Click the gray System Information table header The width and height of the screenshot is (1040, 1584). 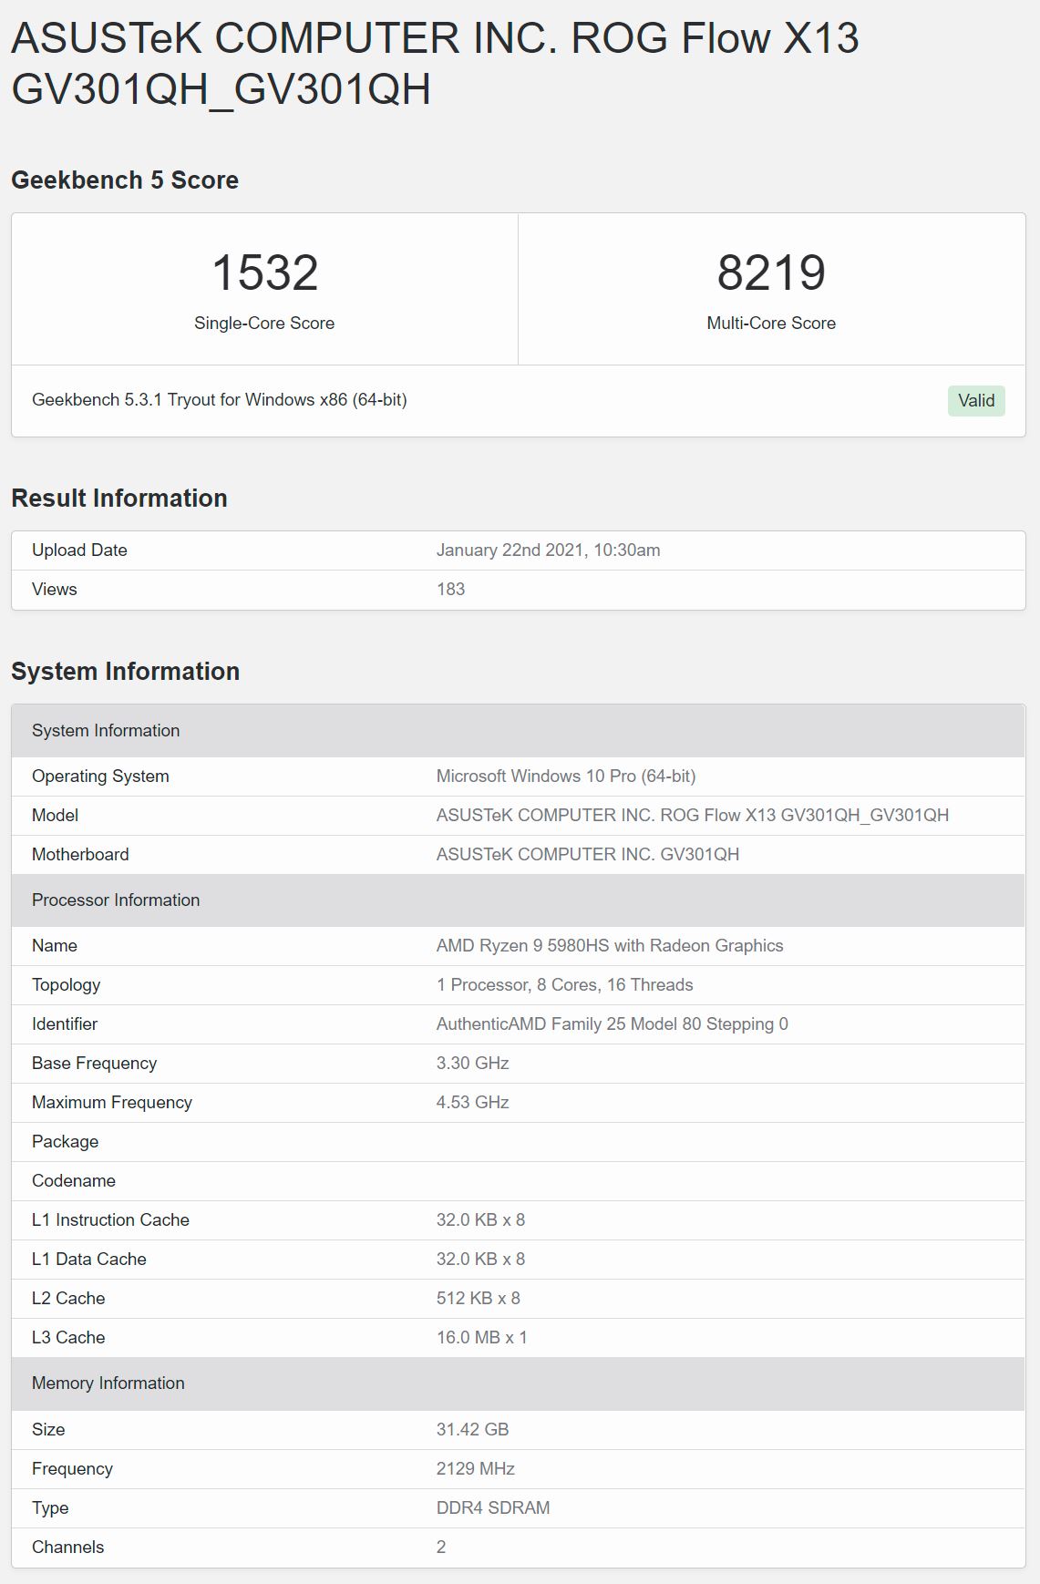519,731
